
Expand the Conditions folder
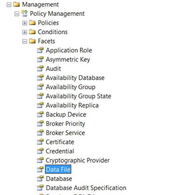pyautogui.click(x=25, y=32)
